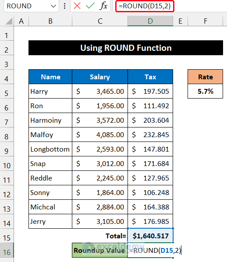Select column B header

point(50,21)
